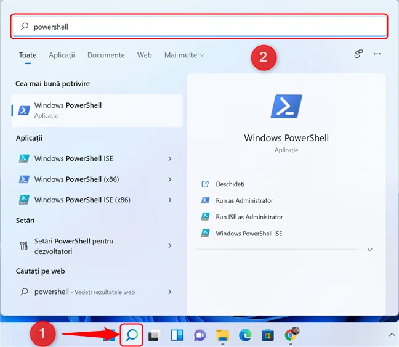
Task: Launch Google Chrome from the taskbar
Action: pos(291,334)
